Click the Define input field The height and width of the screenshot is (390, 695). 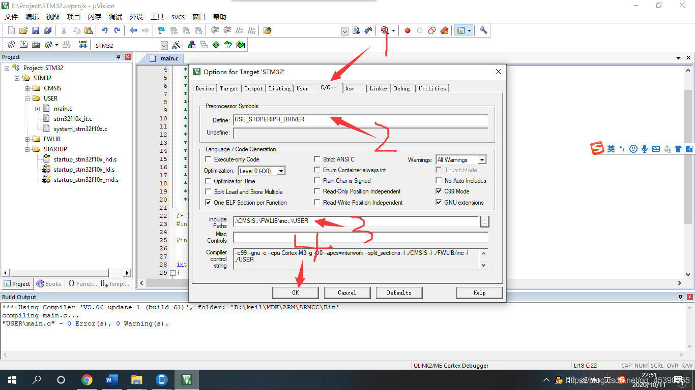point(361,120)
